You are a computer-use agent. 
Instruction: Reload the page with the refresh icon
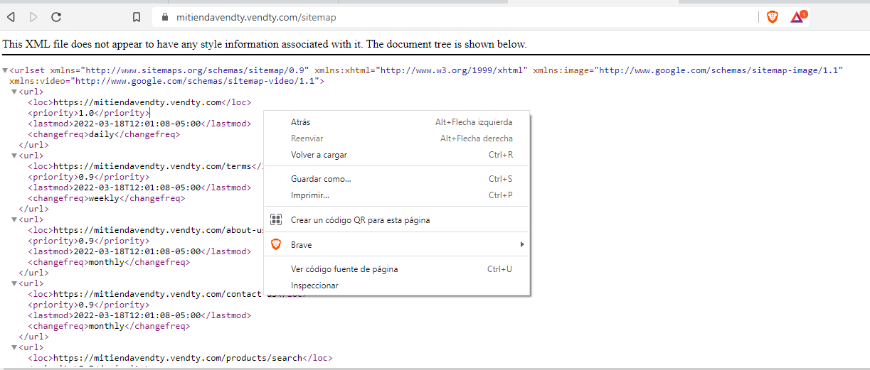click(x=56, y=16)
